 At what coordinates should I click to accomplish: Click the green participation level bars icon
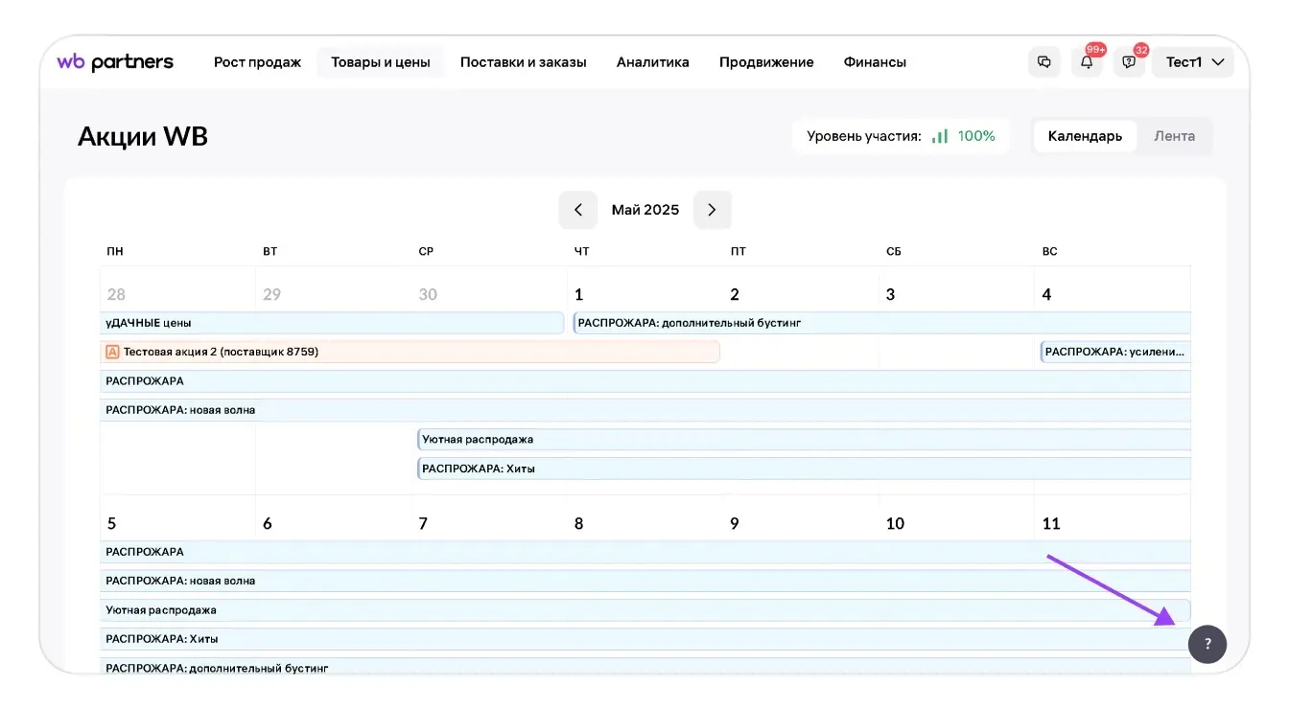(x=940, y=136)
